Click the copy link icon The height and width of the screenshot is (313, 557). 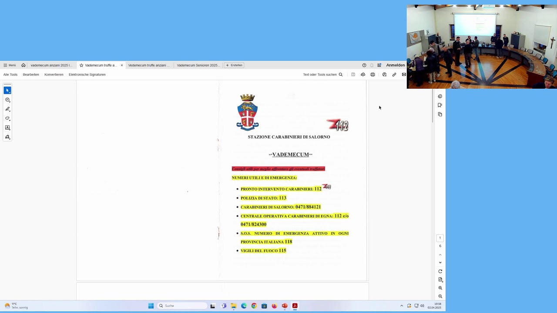[394, 74]
